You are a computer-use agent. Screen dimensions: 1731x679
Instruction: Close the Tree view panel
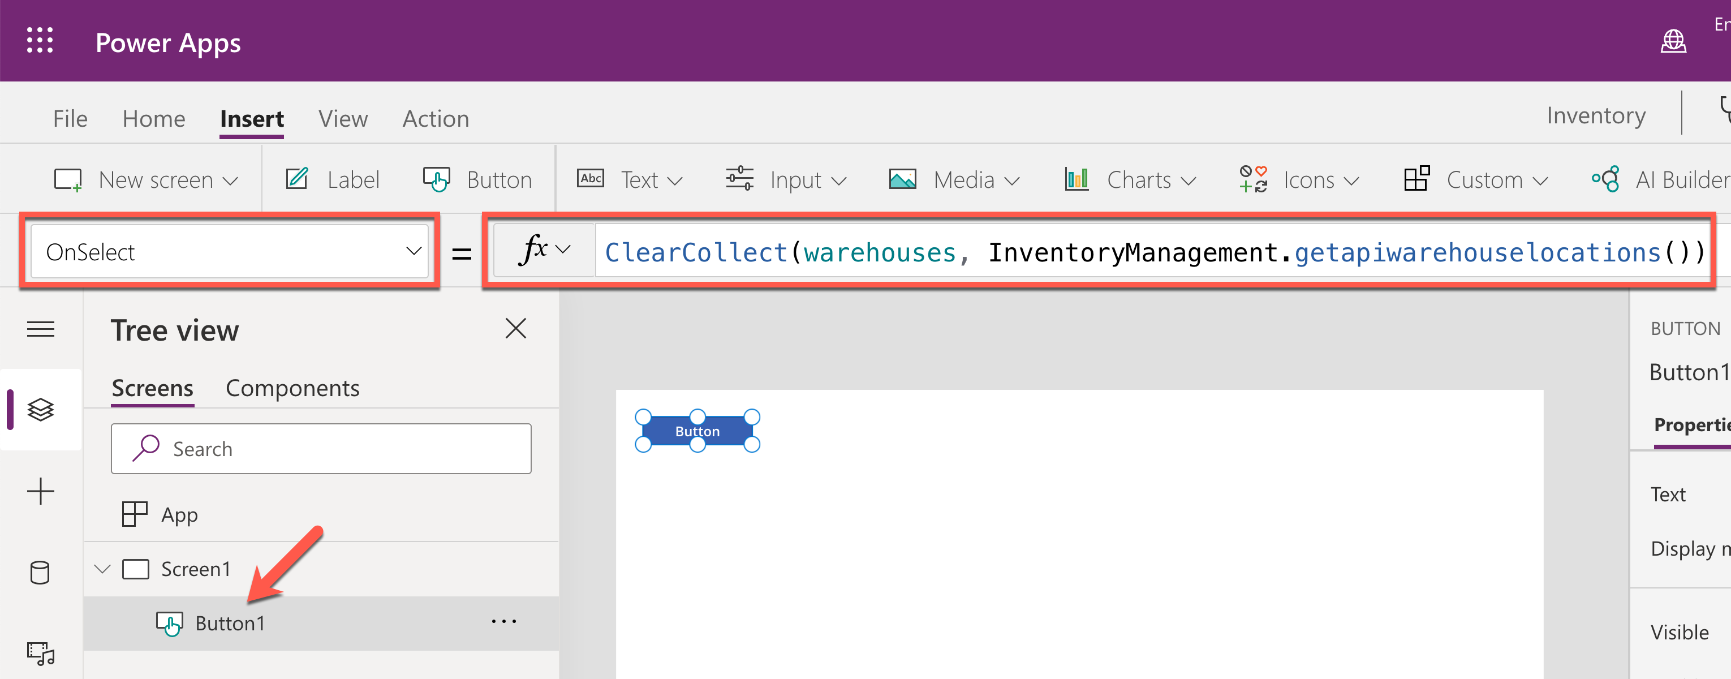[515, 329]
